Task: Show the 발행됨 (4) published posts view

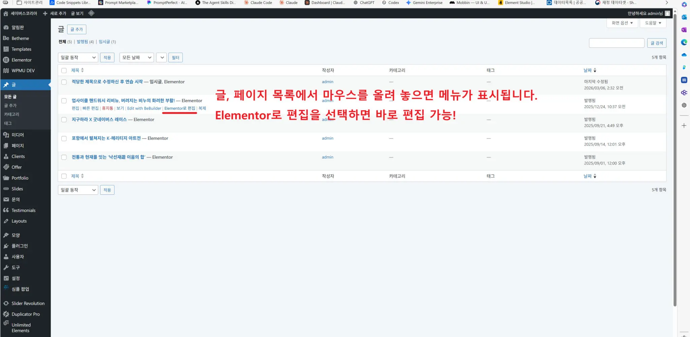Action: 85,42
